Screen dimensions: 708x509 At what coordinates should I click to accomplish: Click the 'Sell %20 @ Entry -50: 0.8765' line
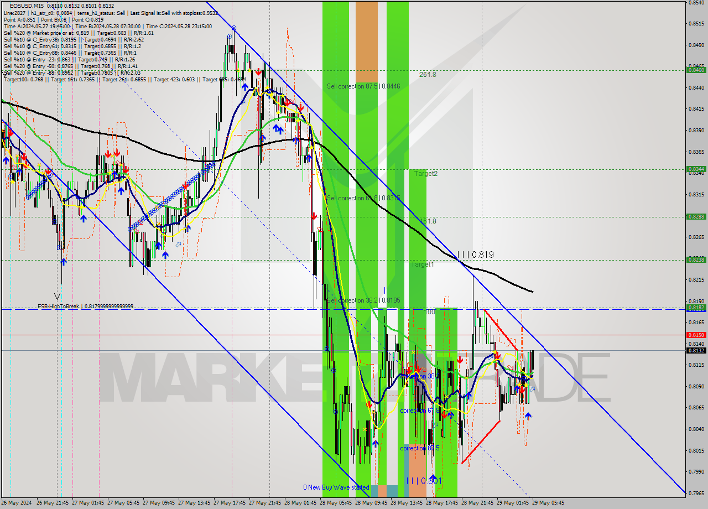(71, 66)
